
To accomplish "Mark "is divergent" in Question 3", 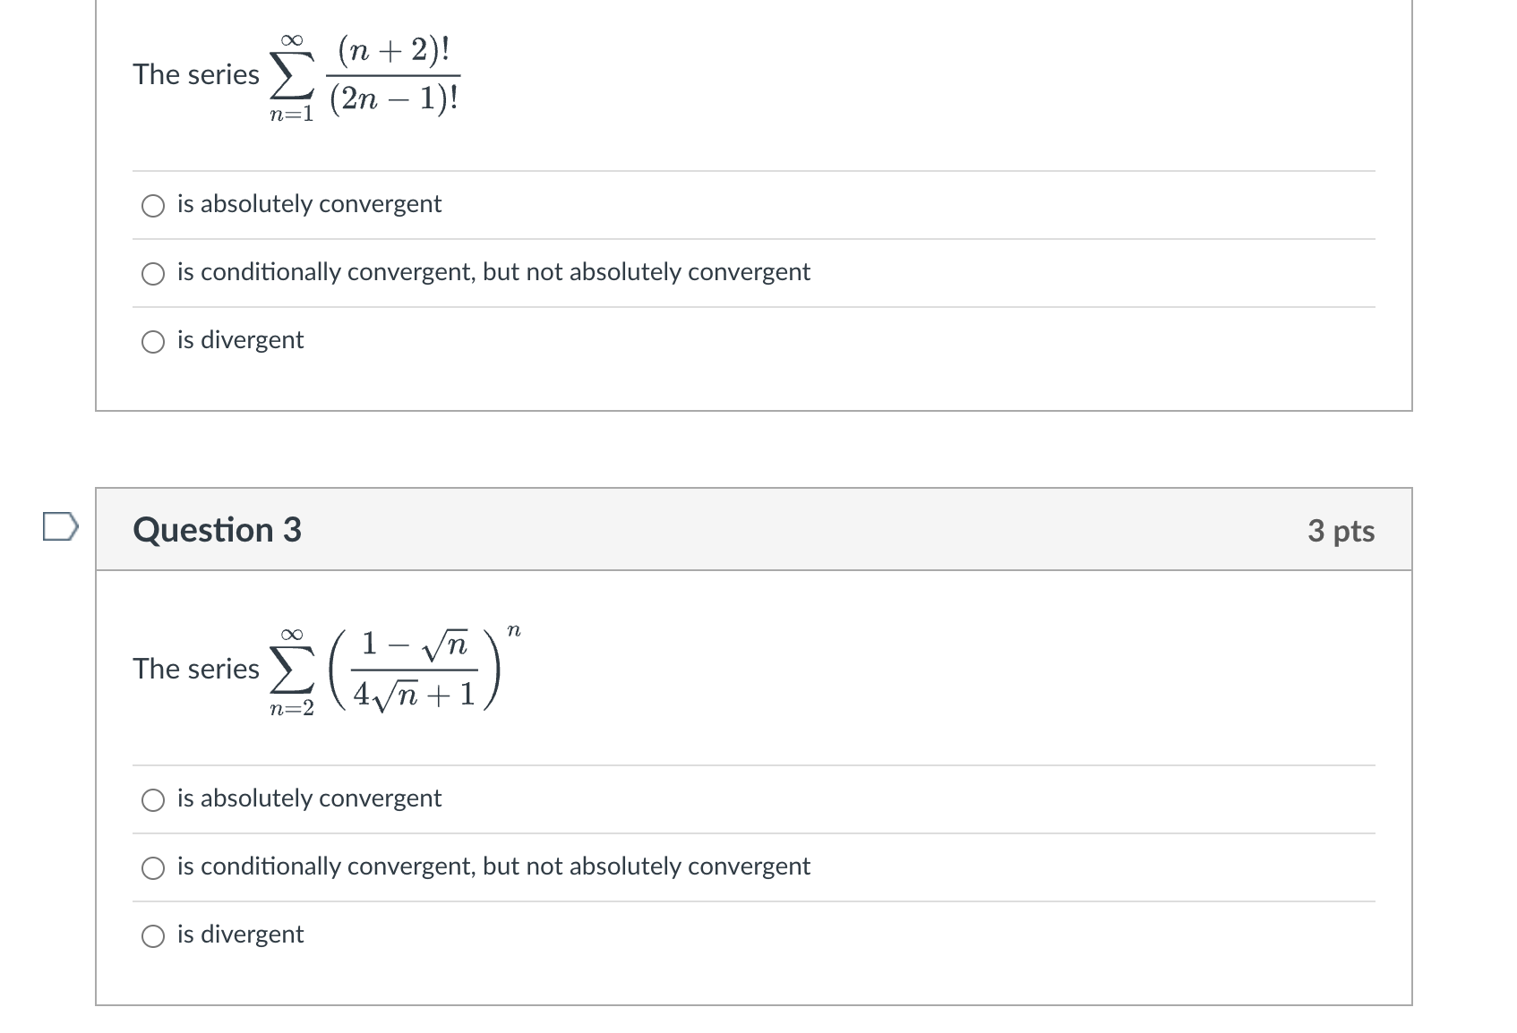I will 153,935.
